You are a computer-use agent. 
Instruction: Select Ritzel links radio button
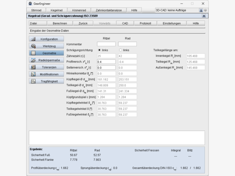click(99, 50)
